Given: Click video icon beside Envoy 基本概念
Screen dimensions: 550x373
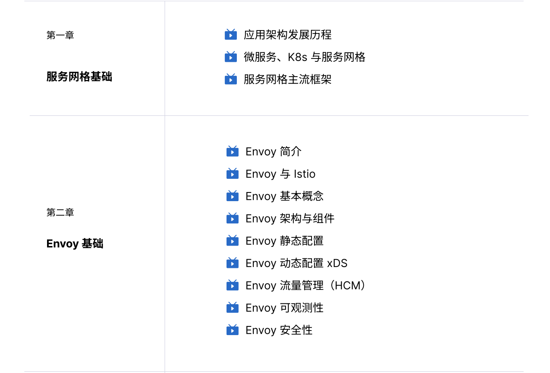Looking at the screenshot, I should pyautogui.click(x=233, y=196).
